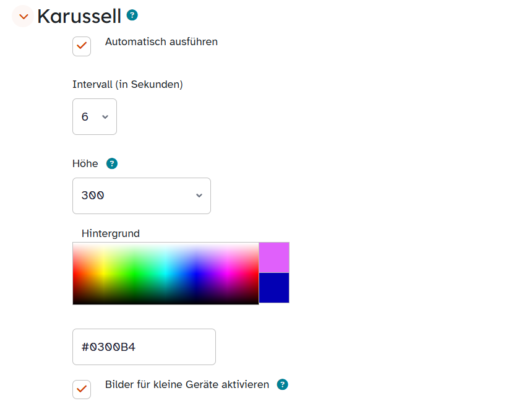
Task: Pick green in the Hintergrund color gradient
Action: click(134, 274)
